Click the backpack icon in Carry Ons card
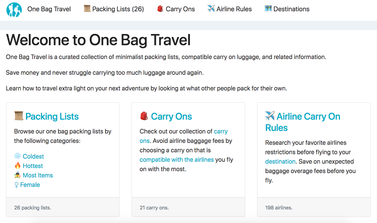377x223 pixels. [144, 116]
